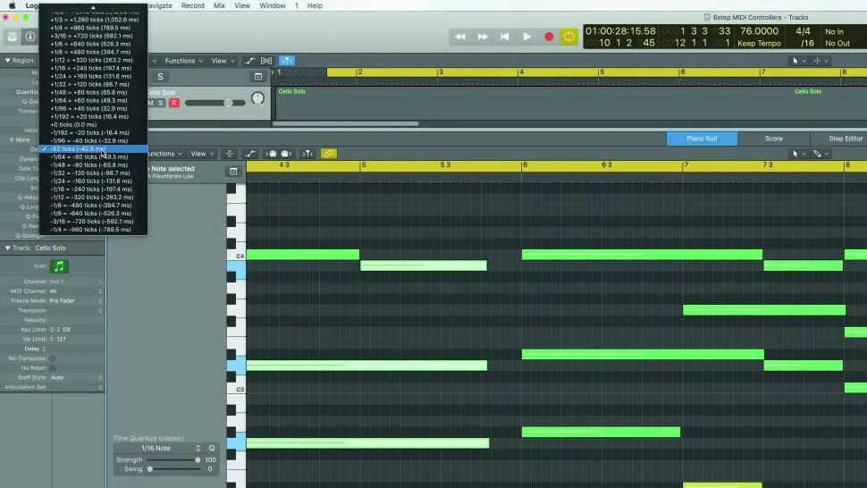The width and height of the screenshot is (867, 488).
Task: Collapse the Region inspector disclosure triangle
Action: coord(8,60)
